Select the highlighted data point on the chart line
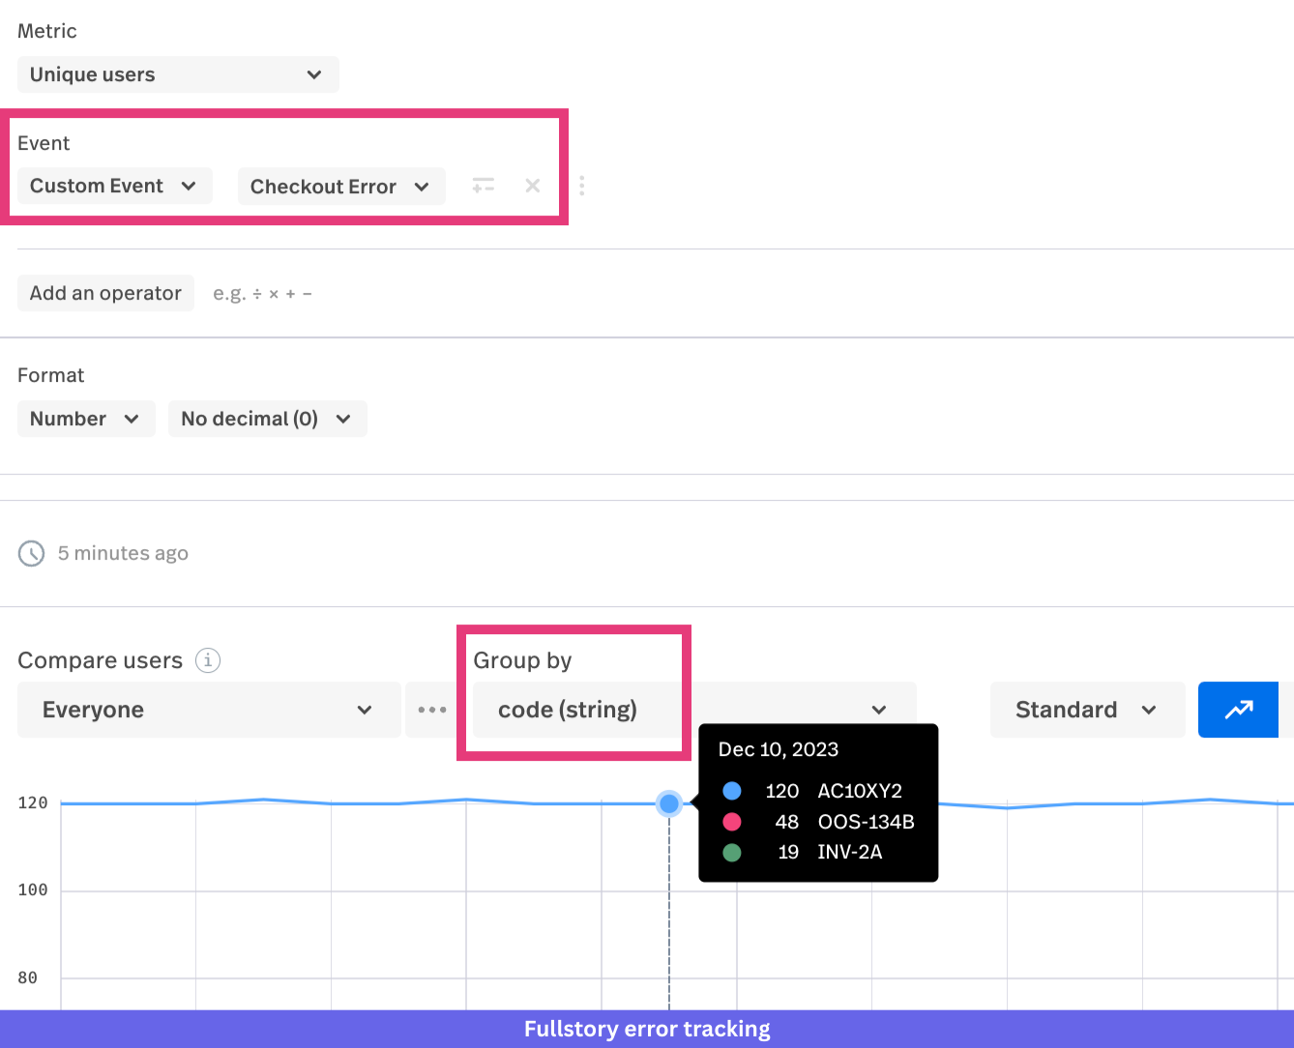Viewport: 1294px width, 1048px height. coord(668,803)
